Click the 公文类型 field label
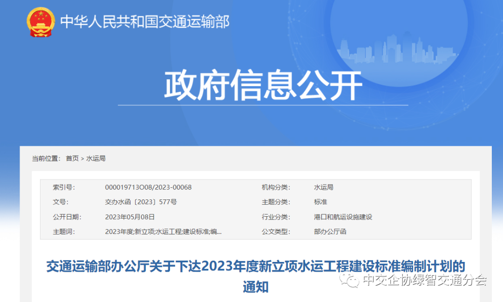 (x=275, y=231)
